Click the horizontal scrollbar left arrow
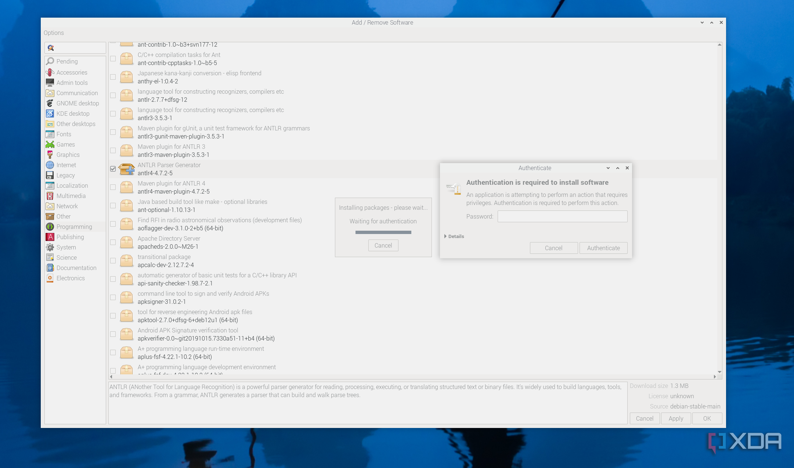The width and height of the screenshot is (794, 468). (x=111, y=377)
